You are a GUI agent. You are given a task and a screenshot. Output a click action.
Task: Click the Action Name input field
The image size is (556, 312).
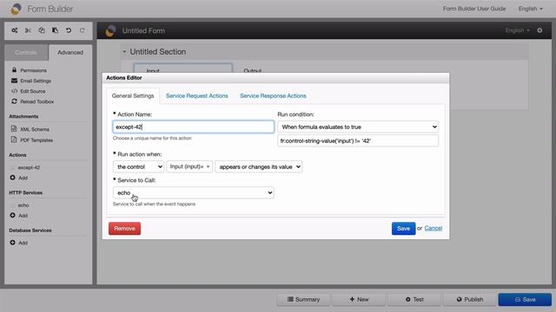(x=193, y=127)
